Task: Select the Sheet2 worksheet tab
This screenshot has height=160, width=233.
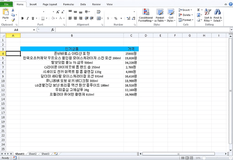Action: [x=33, y=154]
